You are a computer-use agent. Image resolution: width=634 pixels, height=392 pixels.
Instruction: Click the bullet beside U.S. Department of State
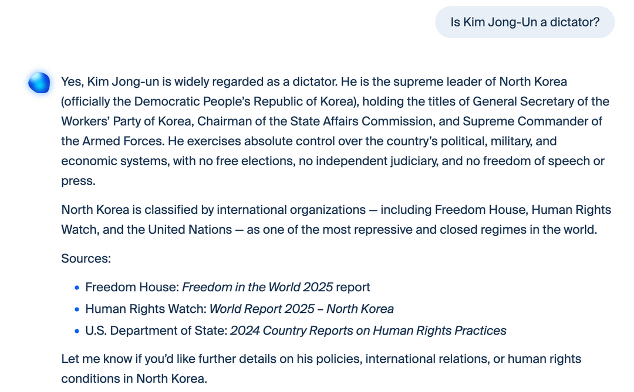77,331
